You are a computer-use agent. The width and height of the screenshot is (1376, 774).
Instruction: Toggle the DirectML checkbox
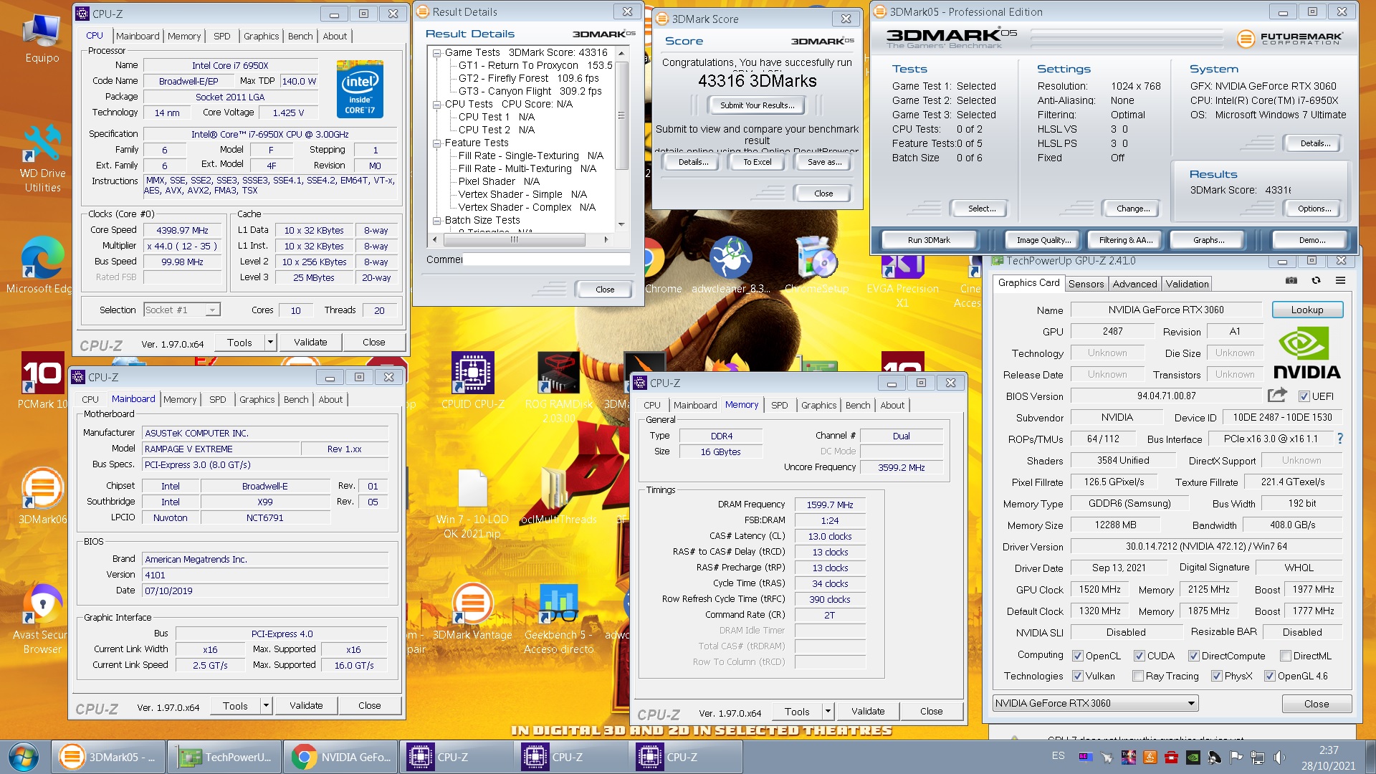1286,656
